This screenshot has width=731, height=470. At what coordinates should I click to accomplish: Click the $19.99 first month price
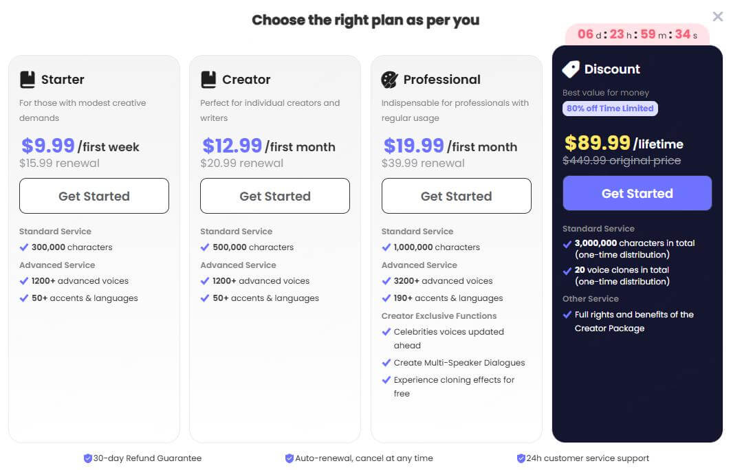413,145
